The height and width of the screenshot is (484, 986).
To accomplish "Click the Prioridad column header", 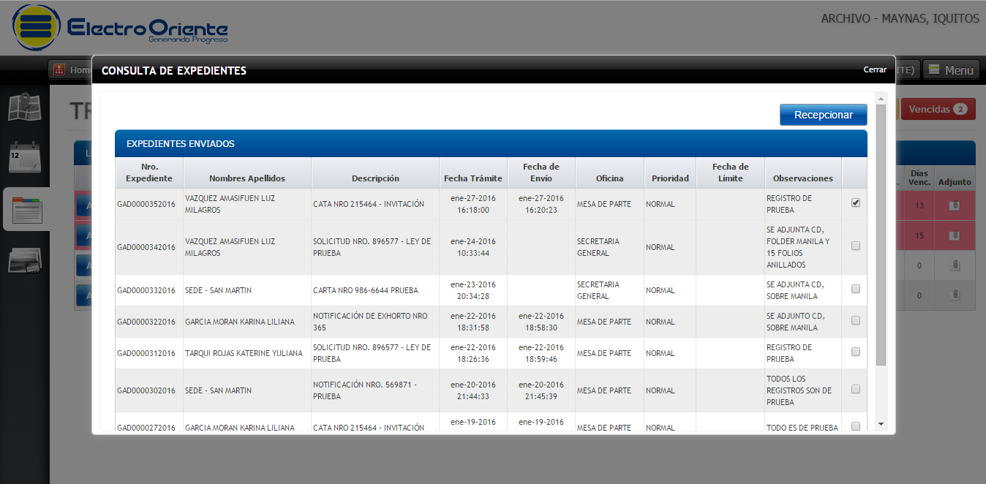I will click(x=670, y=178).
